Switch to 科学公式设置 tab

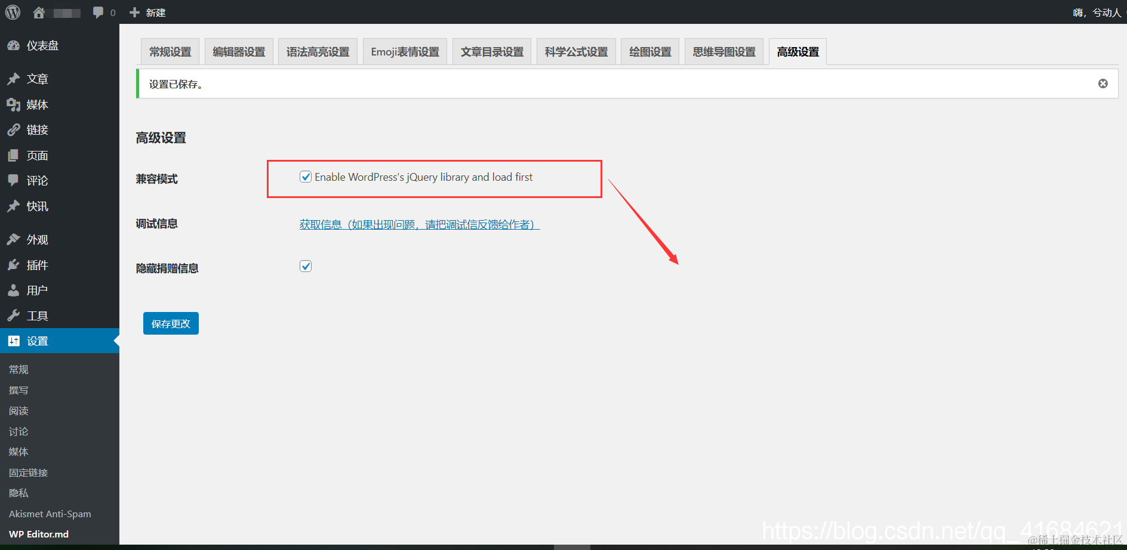[576, 52]
